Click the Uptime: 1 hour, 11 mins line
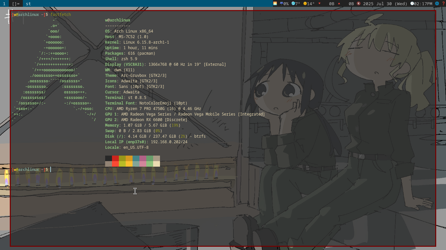The height and width of the screenshot is (250, 446). pos(131,48)
